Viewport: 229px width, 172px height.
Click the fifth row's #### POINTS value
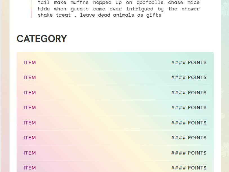[189, 123]
